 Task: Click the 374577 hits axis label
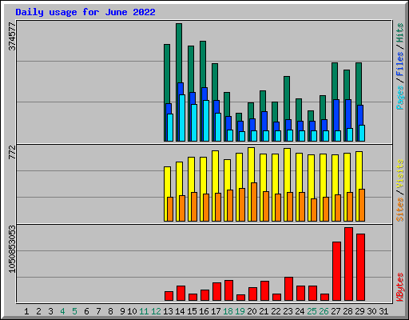click(12, 36)
